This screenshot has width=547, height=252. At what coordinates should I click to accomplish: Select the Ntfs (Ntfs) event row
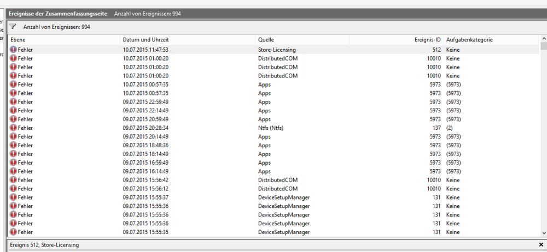(x=273, y=128)
